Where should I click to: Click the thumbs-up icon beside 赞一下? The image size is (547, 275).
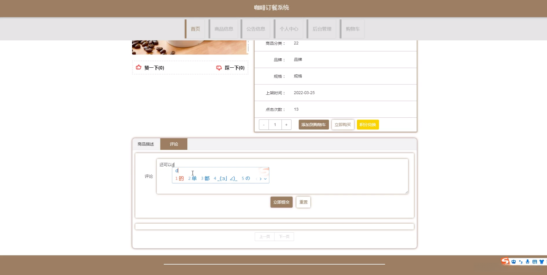(x=139, y=67)
